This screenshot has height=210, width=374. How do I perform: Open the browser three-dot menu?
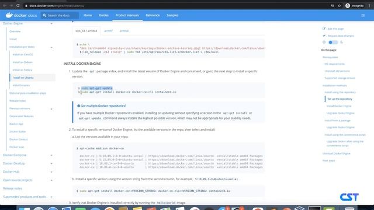pos(369,6)
